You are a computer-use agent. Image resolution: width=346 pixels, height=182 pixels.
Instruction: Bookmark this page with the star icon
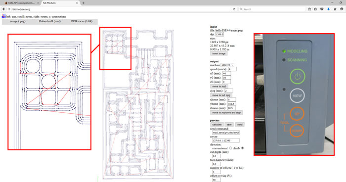309,9
